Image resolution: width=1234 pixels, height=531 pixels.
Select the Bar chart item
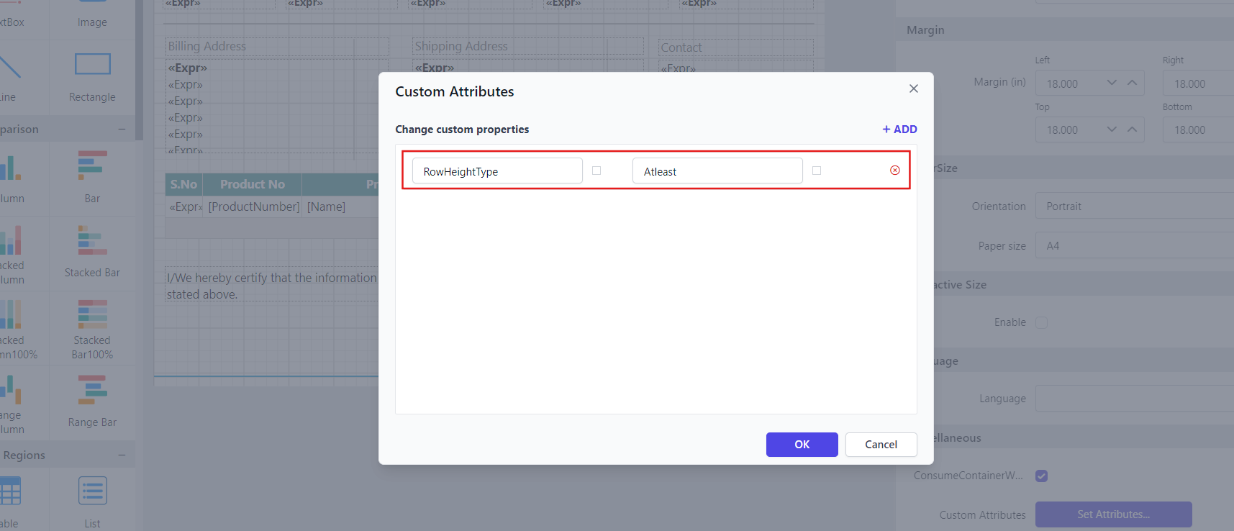click(92, 178)
